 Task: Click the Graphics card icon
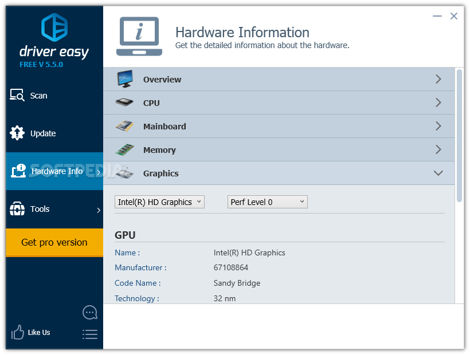pyautogui.click(x=125, y=172)
